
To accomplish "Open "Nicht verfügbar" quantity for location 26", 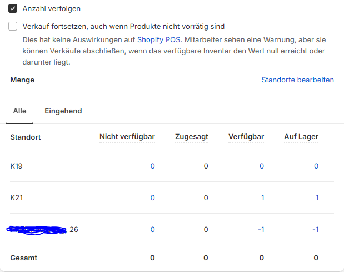I will point(152,229).
